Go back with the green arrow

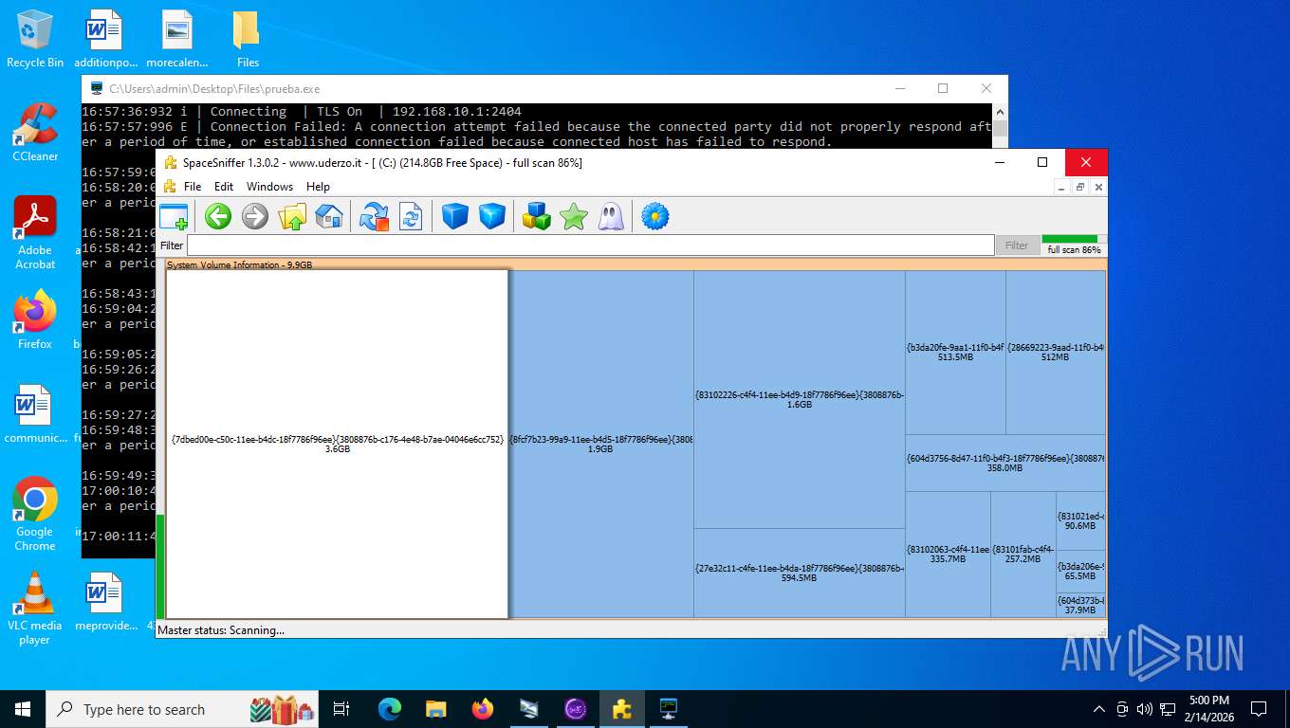tap(218, 216)
